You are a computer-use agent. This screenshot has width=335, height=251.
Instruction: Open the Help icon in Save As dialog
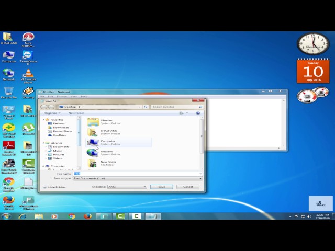point(198,113)
